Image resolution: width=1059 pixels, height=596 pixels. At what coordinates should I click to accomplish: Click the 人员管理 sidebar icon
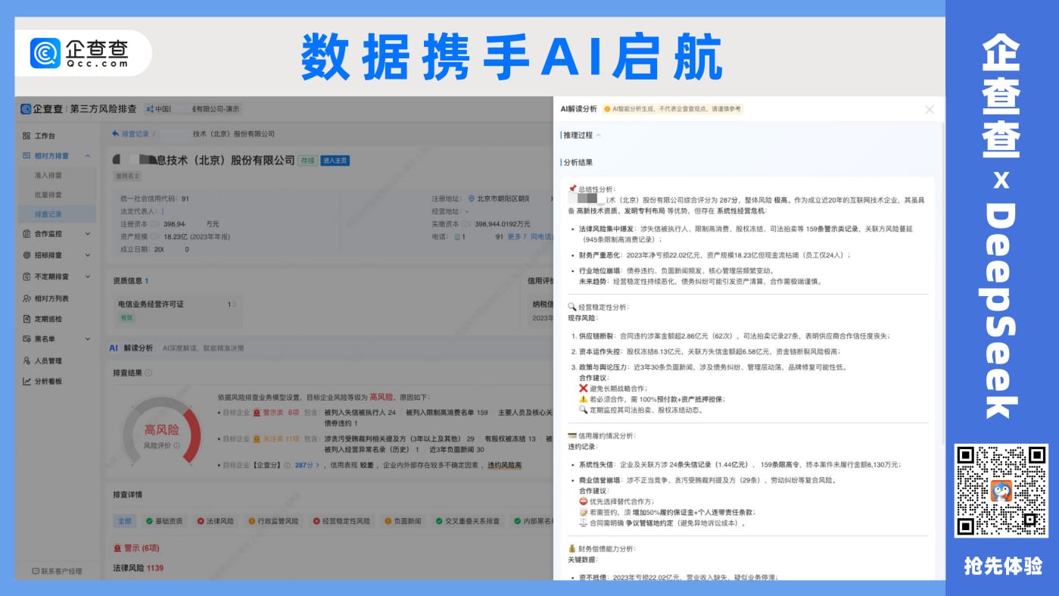click(26, 360)
